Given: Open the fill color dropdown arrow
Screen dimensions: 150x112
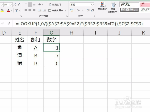Looking at the screenshot, I should coord(5,10).
